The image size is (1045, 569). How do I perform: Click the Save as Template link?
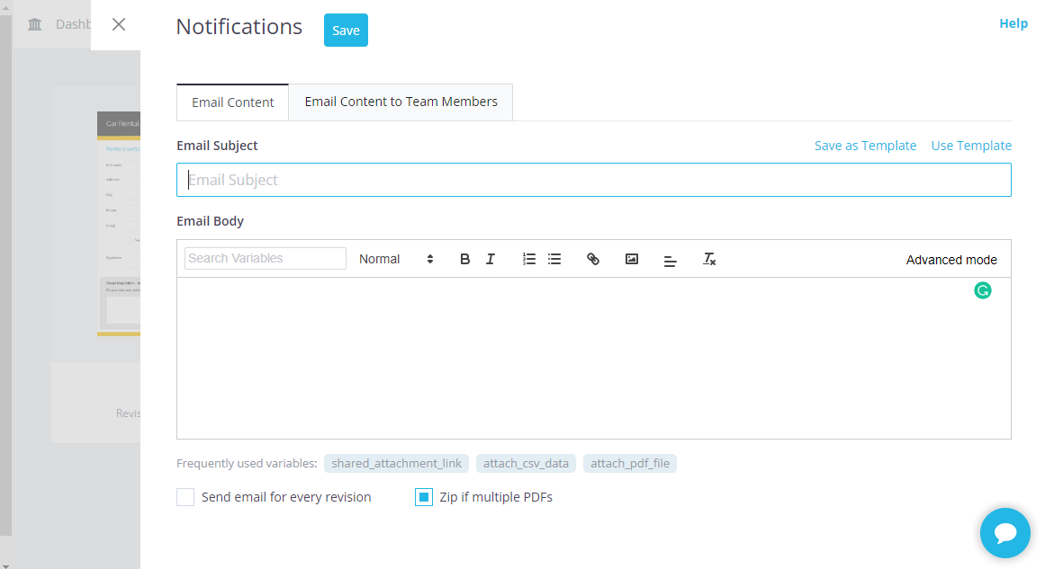[x=865, y=146]
